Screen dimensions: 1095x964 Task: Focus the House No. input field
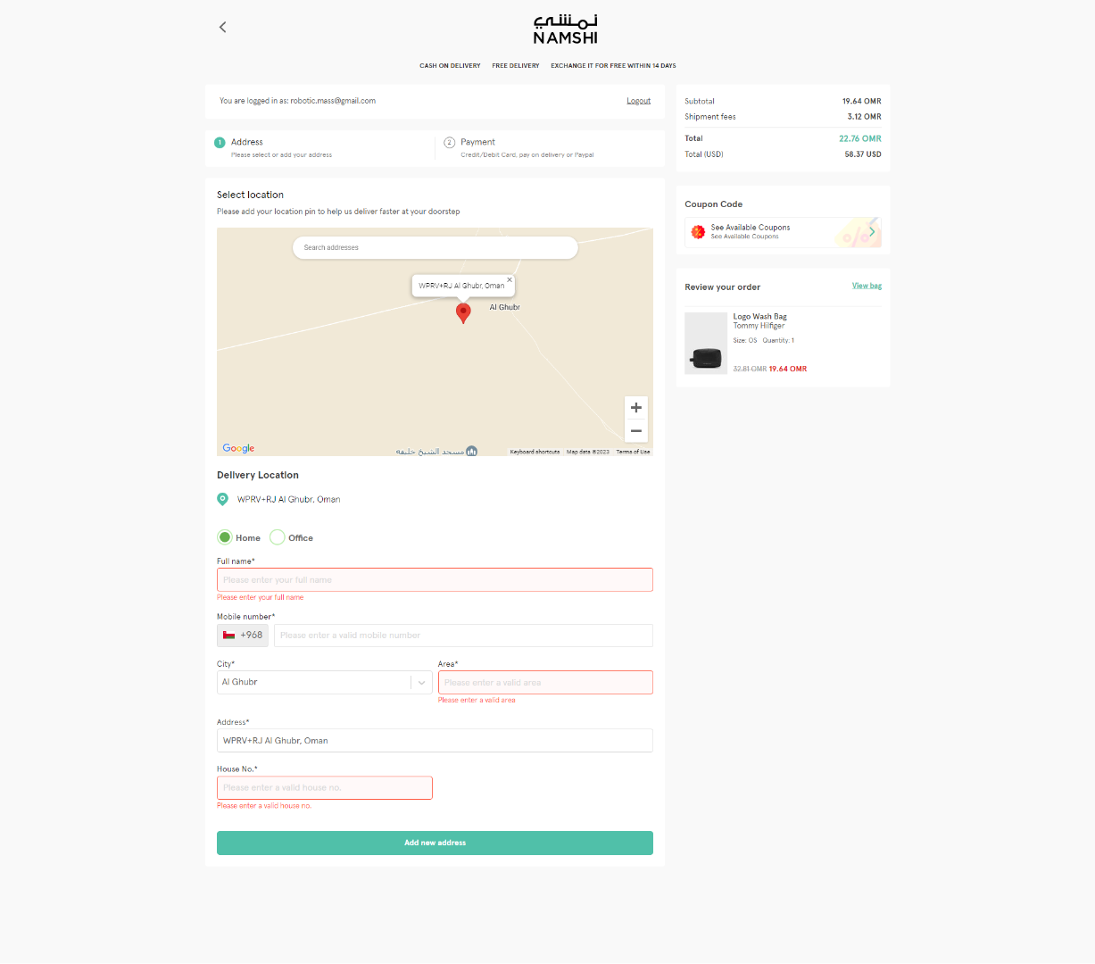[x=325, y=787]
